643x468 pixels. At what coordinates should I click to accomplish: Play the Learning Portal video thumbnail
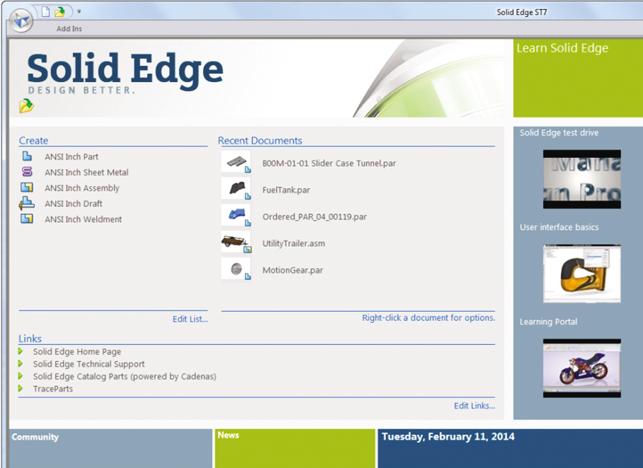coord(581,368)
